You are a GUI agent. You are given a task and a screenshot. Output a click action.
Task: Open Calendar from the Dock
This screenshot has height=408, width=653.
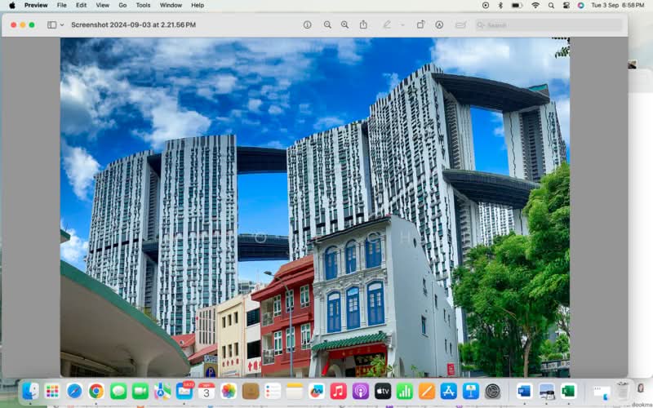pos(207,392)
